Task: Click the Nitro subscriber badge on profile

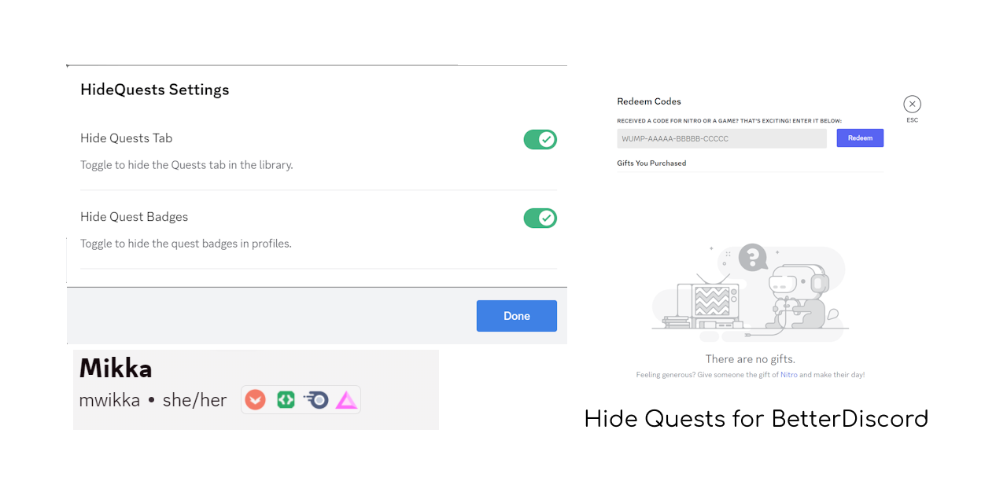Action: [316, 400]
